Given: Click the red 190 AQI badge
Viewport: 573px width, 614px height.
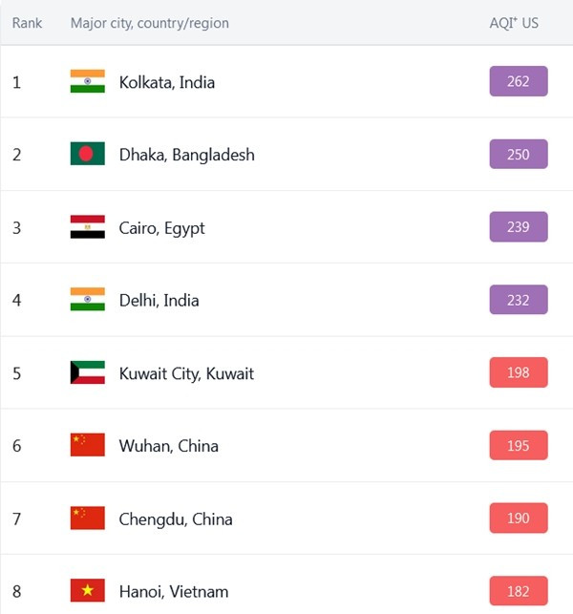Looking at the screenshot, I should pyautogui.click(x=518, y=518).
